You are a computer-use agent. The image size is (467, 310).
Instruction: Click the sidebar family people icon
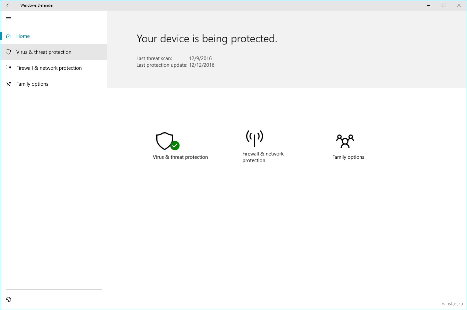[8, 84]
